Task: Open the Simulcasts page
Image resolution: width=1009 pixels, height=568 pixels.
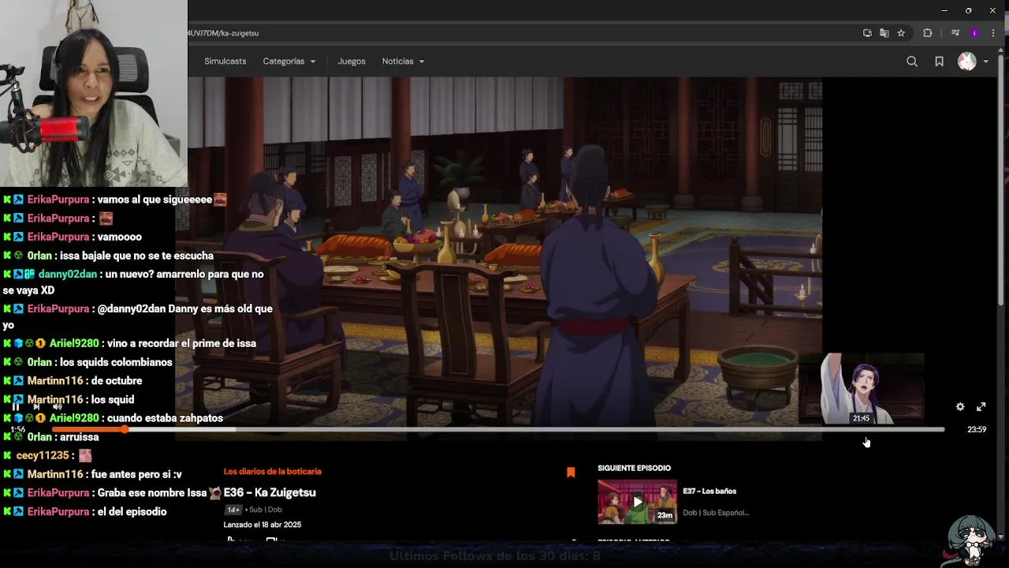Action: (x=225, y=62)
